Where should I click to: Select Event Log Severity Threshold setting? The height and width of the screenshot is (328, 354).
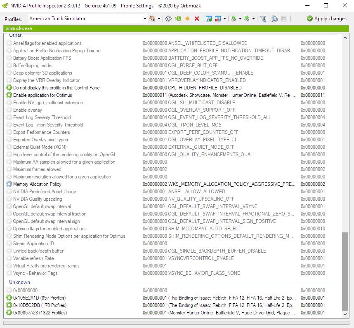tap(172, 117)
